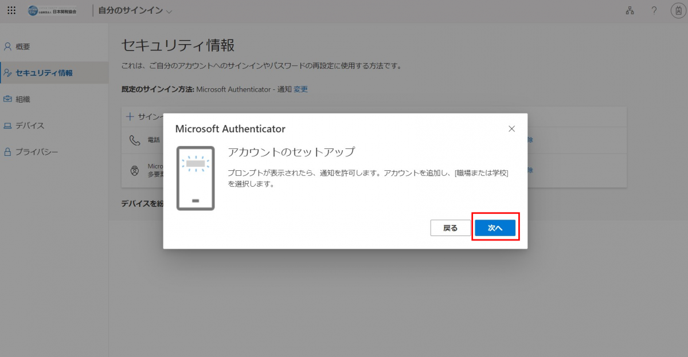Click the plus icon to add sign-in method
This screenshot has width=688, height=357.
130,116
